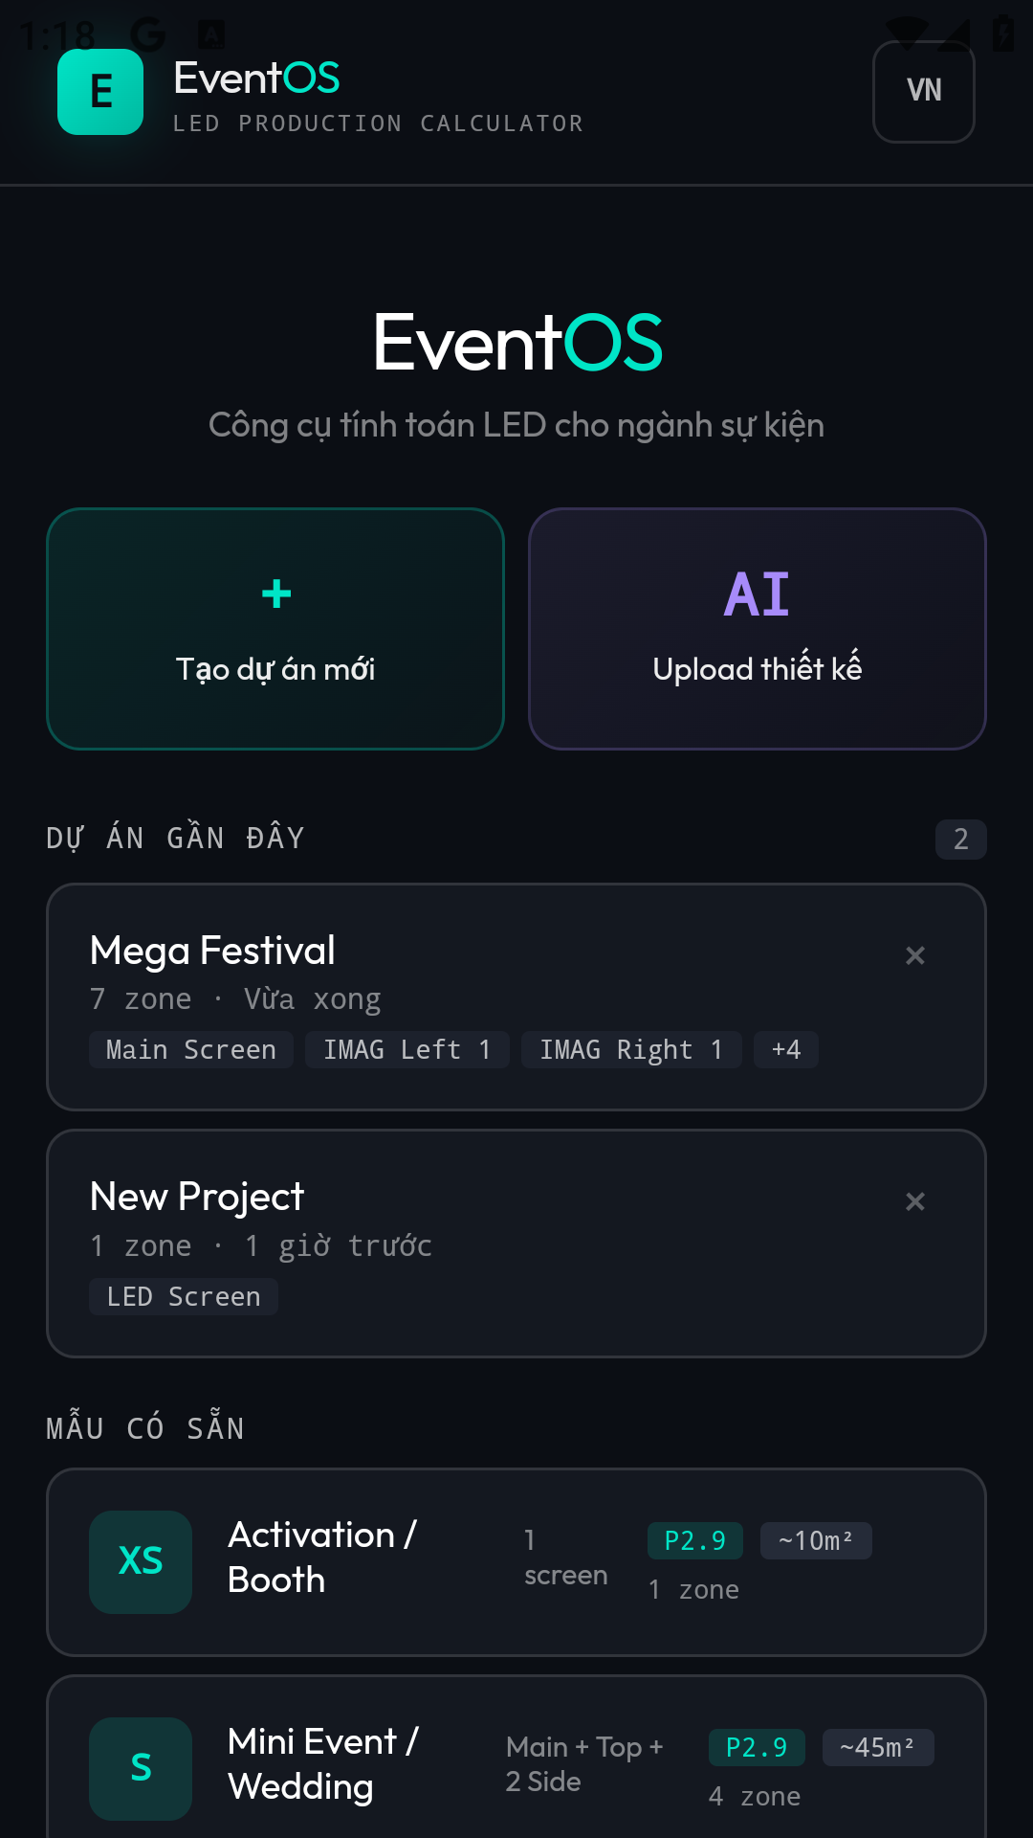Choose Activation / Booth template

click(321, 1558)
